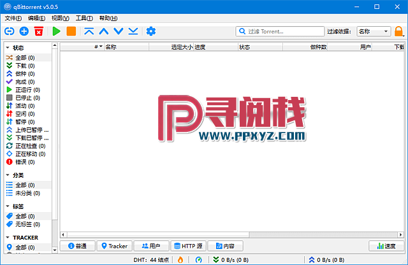Click the add torrent file plus icon
This screenshot has height=265, width=408.
tap(24, 31)
